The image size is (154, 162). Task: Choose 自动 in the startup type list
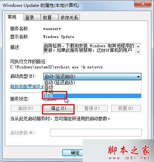click(x=92, y=87)
